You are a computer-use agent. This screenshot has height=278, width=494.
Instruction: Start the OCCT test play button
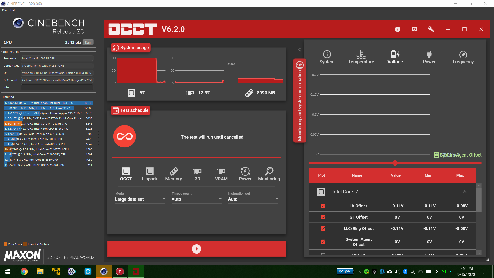196,249
